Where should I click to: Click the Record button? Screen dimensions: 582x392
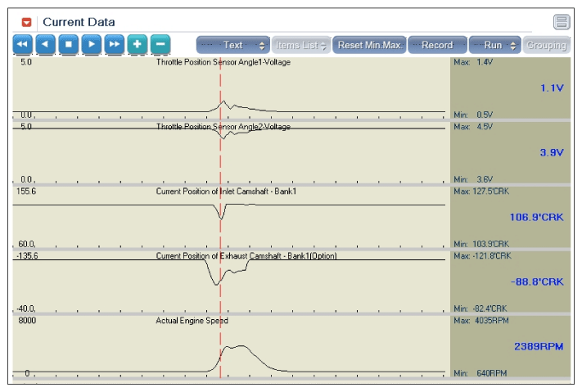click(x=437, y=45)
